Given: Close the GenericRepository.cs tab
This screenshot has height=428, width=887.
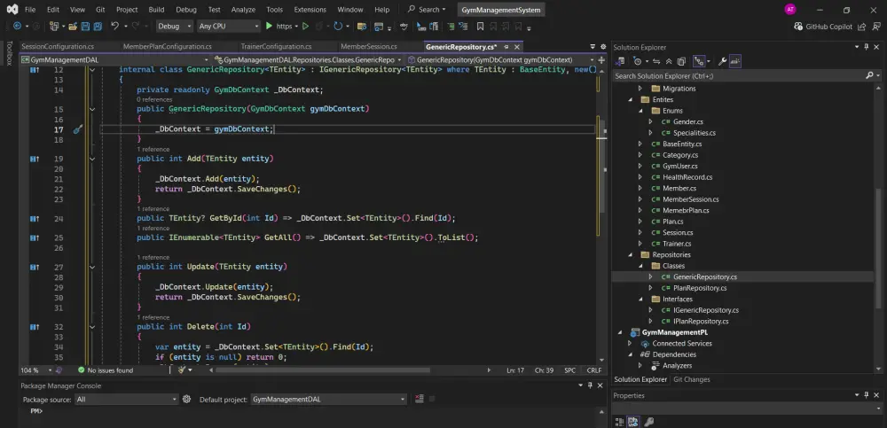Looking at the screenshot, I should coord(516,47).
